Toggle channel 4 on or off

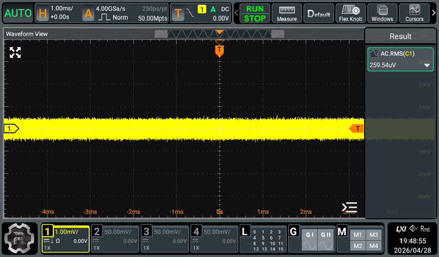(x=196, y=232)
